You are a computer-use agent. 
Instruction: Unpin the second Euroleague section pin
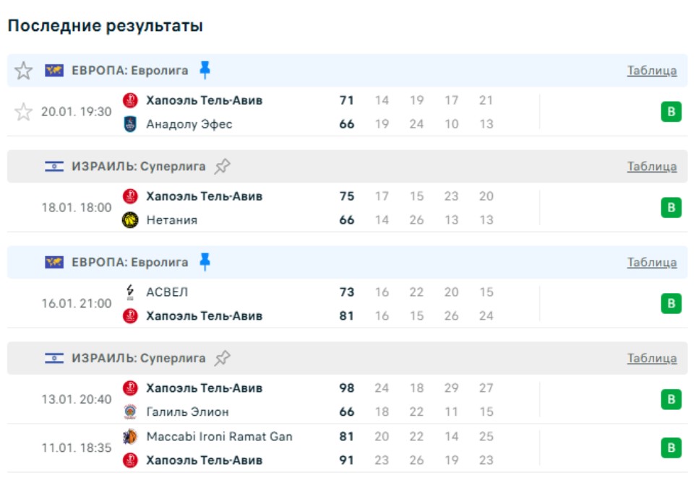[x=205, y=262]
